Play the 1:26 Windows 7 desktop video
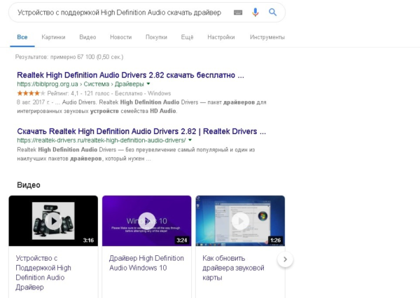 [x=240, y=221]
